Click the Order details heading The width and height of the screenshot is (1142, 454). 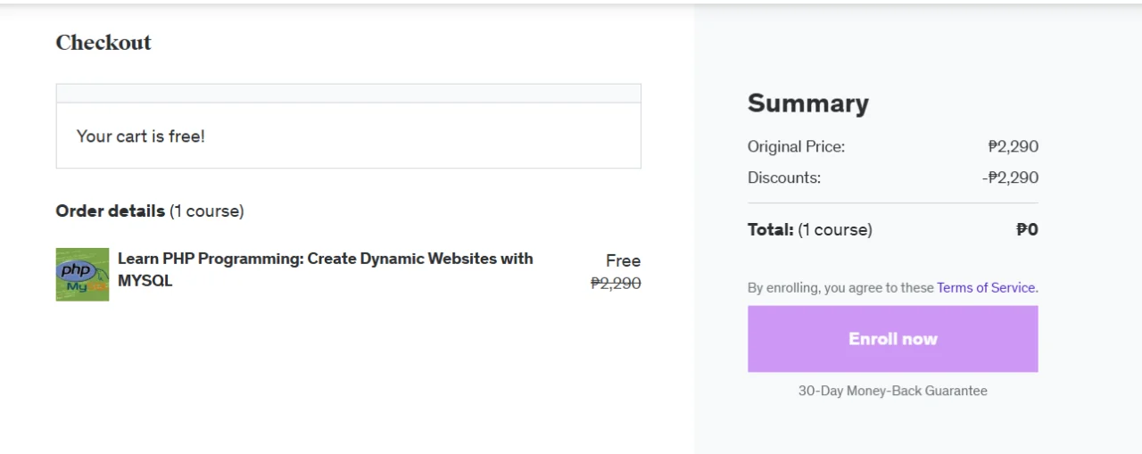[x=150, y=211]
